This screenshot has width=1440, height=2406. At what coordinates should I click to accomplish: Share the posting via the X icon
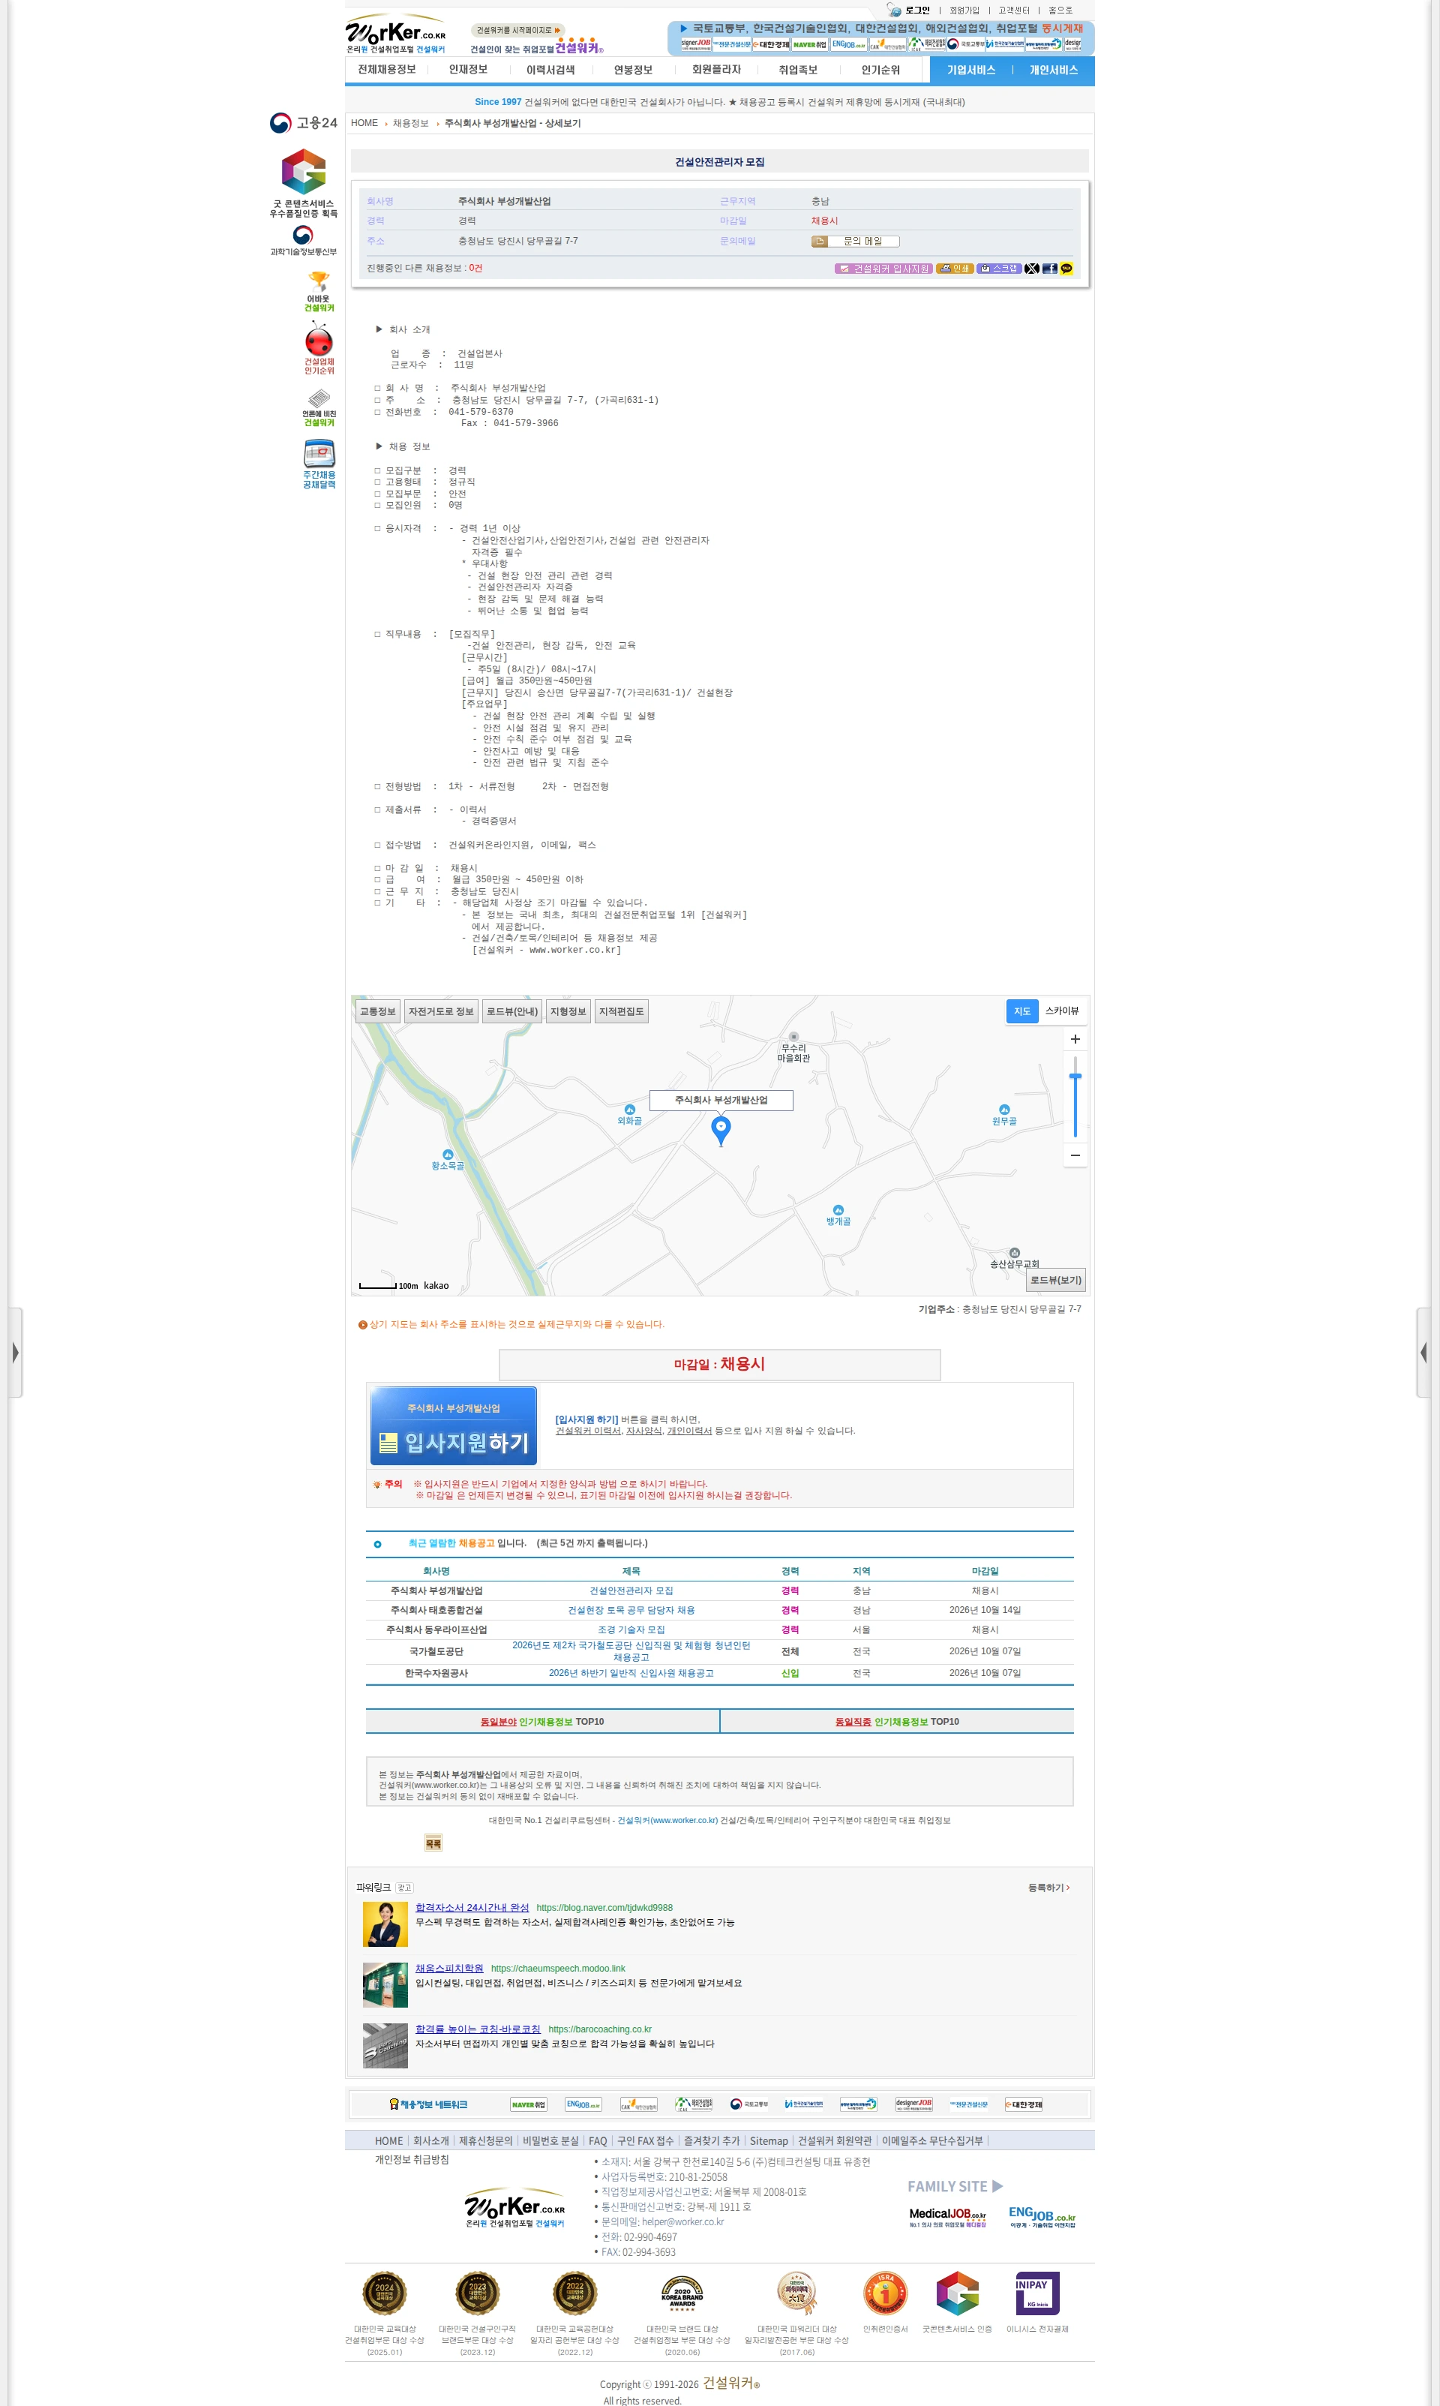(1031, 269)
